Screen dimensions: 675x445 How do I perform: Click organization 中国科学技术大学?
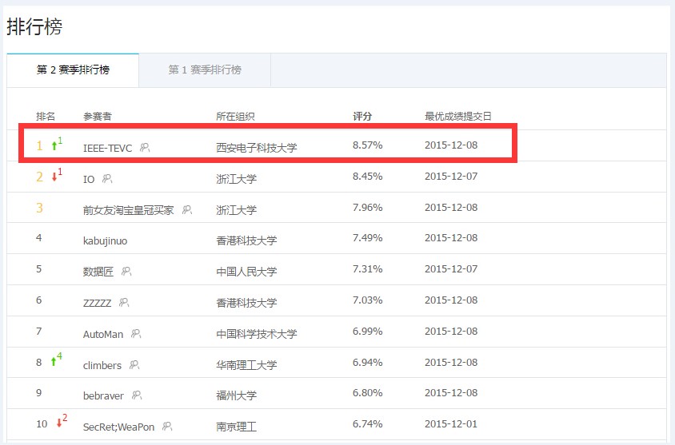(257, 334)
